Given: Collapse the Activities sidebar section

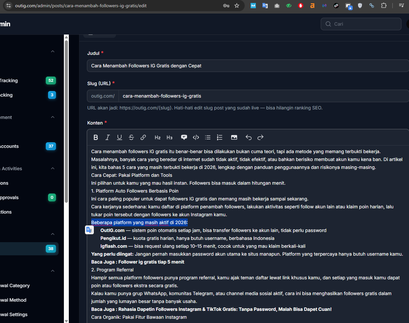Looking at the screenshot, I should point(53,169).
